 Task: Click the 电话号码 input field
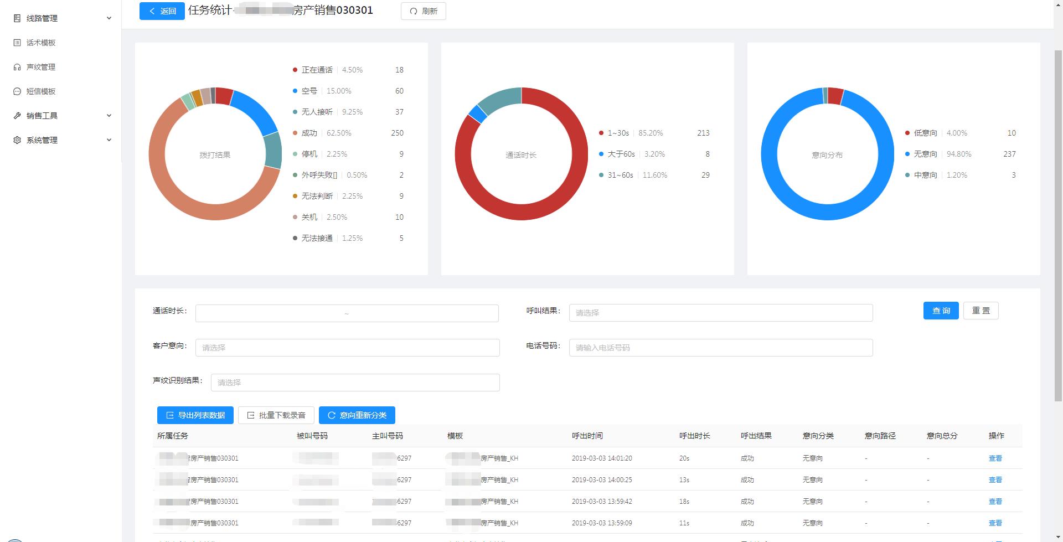(720, 348)
